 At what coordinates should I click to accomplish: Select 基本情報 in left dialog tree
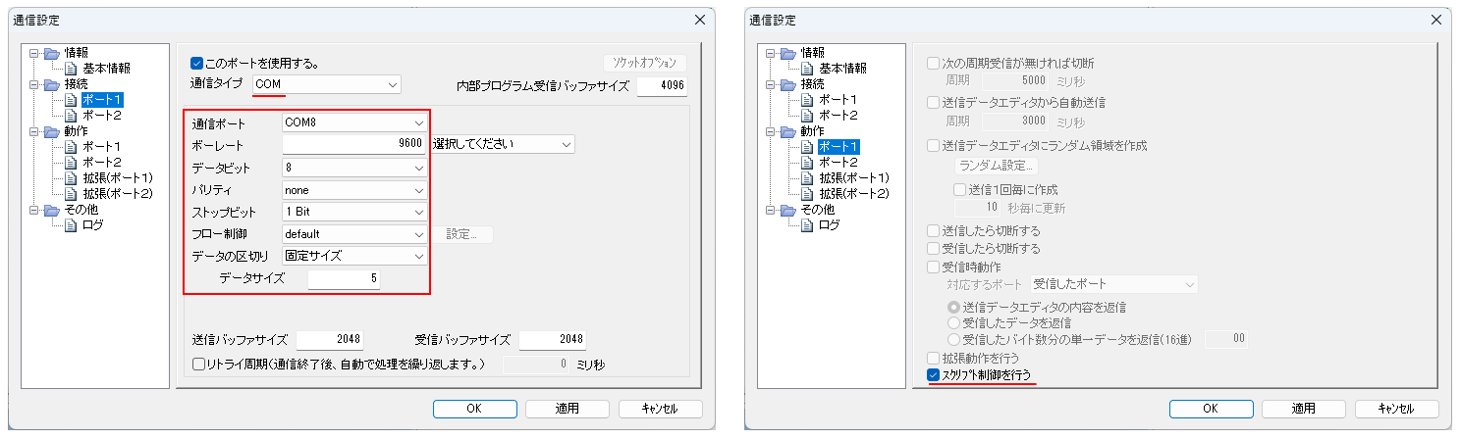pos(106,69)
